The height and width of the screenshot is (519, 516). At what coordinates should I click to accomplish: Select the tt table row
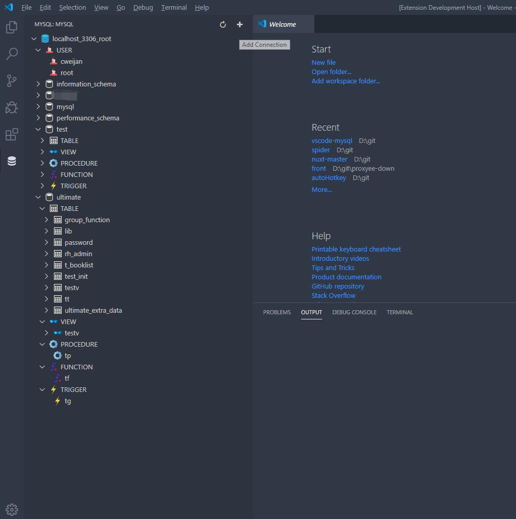[x=138, y=299]
